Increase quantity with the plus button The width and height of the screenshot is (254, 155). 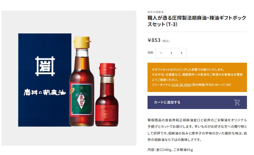pos(182,53)
